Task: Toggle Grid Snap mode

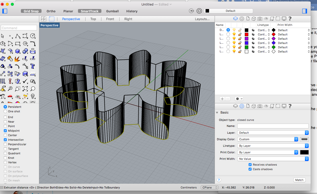Action: pos(31,11)
